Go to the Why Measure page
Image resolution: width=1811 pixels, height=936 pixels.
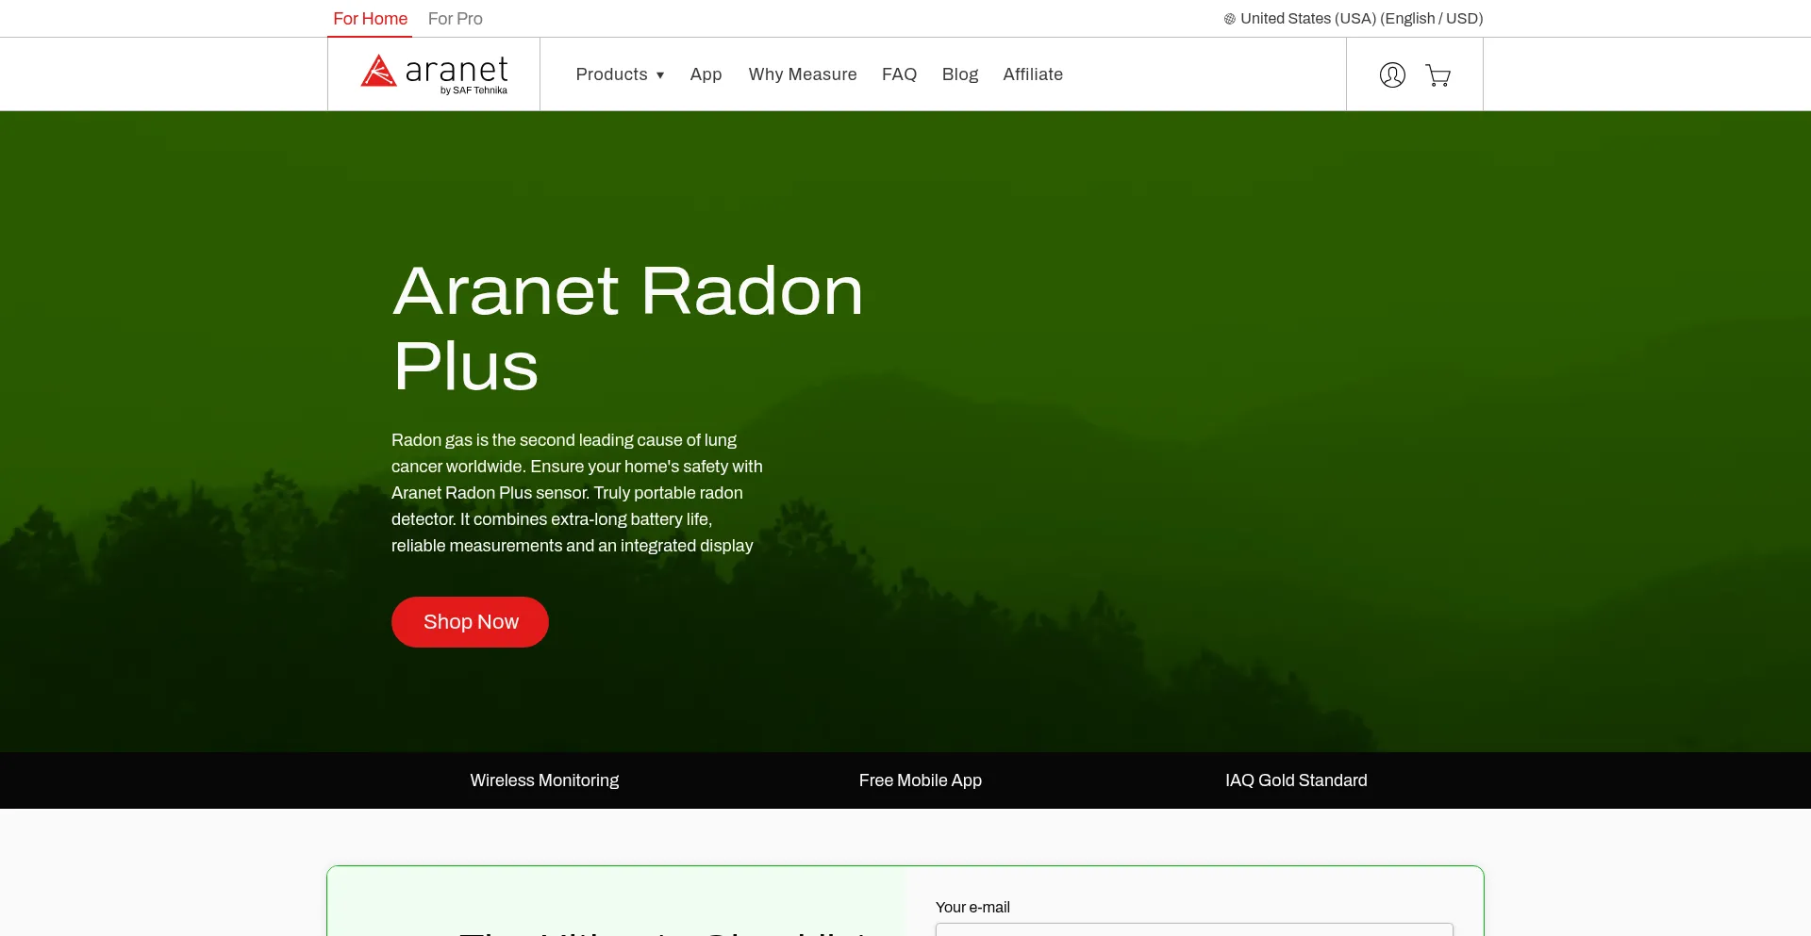click(x=803, y=74)
